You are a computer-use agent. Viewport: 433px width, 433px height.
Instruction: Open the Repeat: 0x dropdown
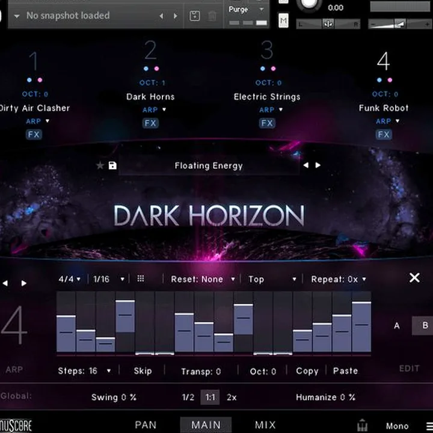339,279
